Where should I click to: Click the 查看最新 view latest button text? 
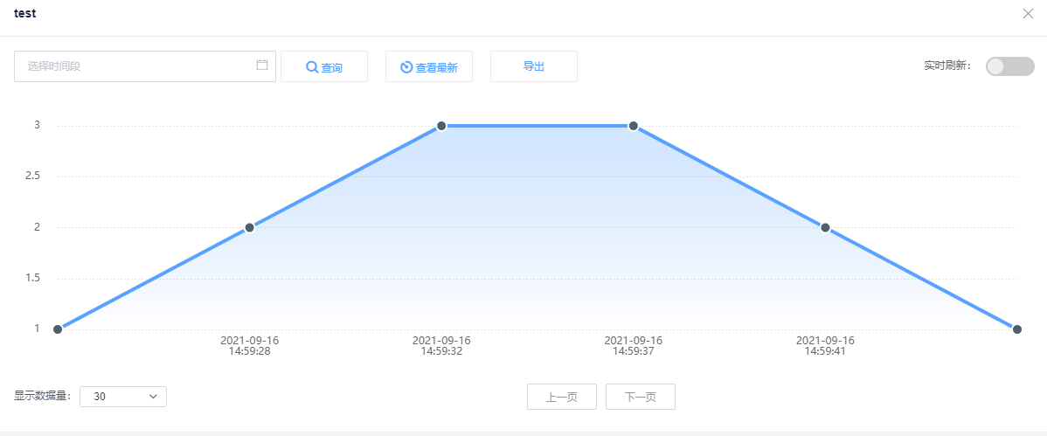tap(436, 67)
